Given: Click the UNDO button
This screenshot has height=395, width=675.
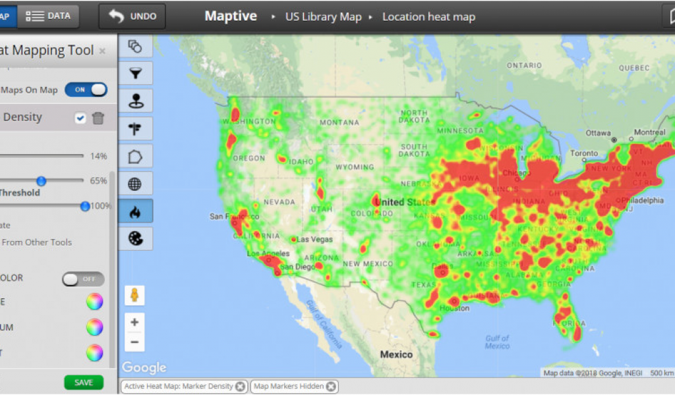Looking at the screenshot, I should [132, 16].
